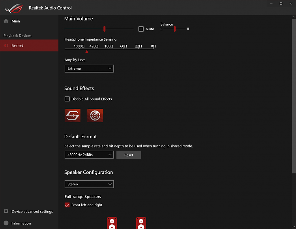Go to the Main page
The height and width of the screenshot is (229, 296).
[29, 21]
